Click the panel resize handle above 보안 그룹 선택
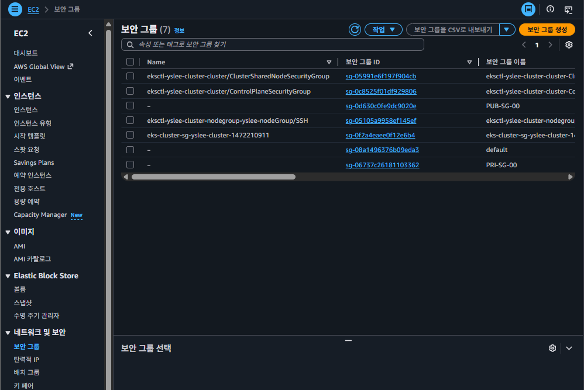The height and width of the screenshot is (390, 584). tap(348, 340)
